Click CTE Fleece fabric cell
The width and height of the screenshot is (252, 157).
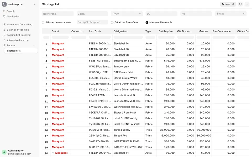[x=124, y=72]
